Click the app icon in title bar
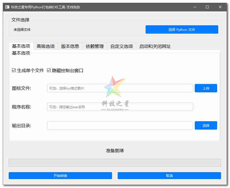The height and width of the screenshot is (188, 230). 7,7
